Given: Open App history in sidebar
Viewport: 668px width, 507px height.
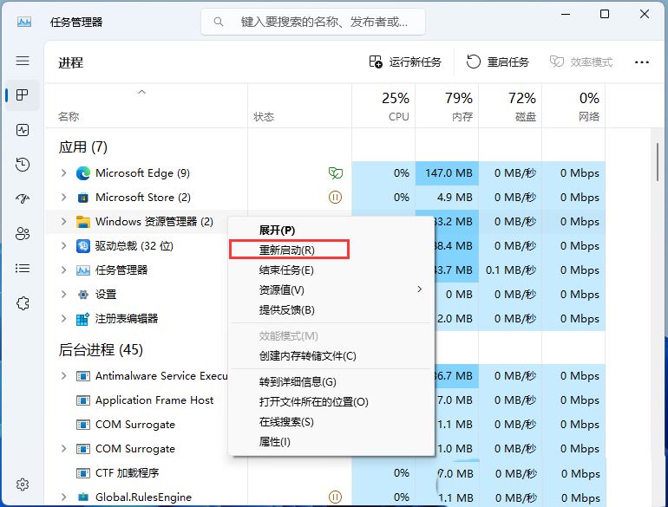Looking at the screenshot, I should tap(23, 165).
